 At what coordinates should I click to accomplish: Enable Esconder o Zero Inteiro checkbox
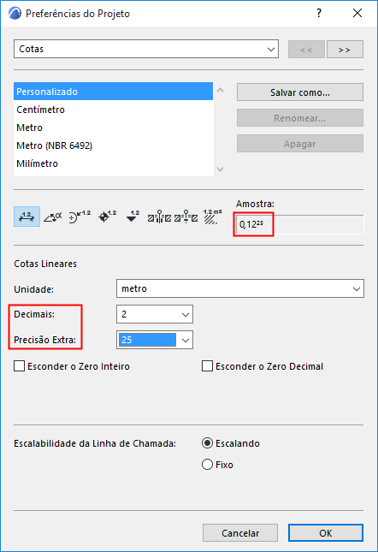(x=20, y=366)
